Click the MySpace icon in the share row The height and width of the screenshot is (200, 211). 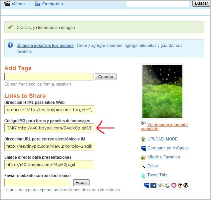point(147,185)
